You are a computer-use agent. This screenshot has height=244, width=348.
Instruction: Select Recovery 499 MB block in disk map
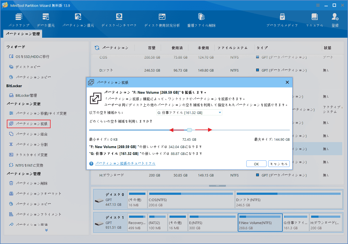[x=137, y=223]
